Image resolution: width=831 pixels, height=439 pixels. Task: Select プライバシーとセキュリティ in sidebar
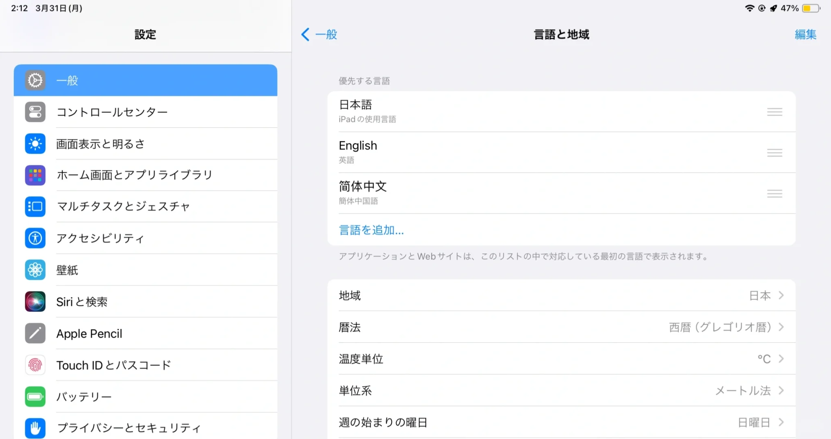coord(145,426)
